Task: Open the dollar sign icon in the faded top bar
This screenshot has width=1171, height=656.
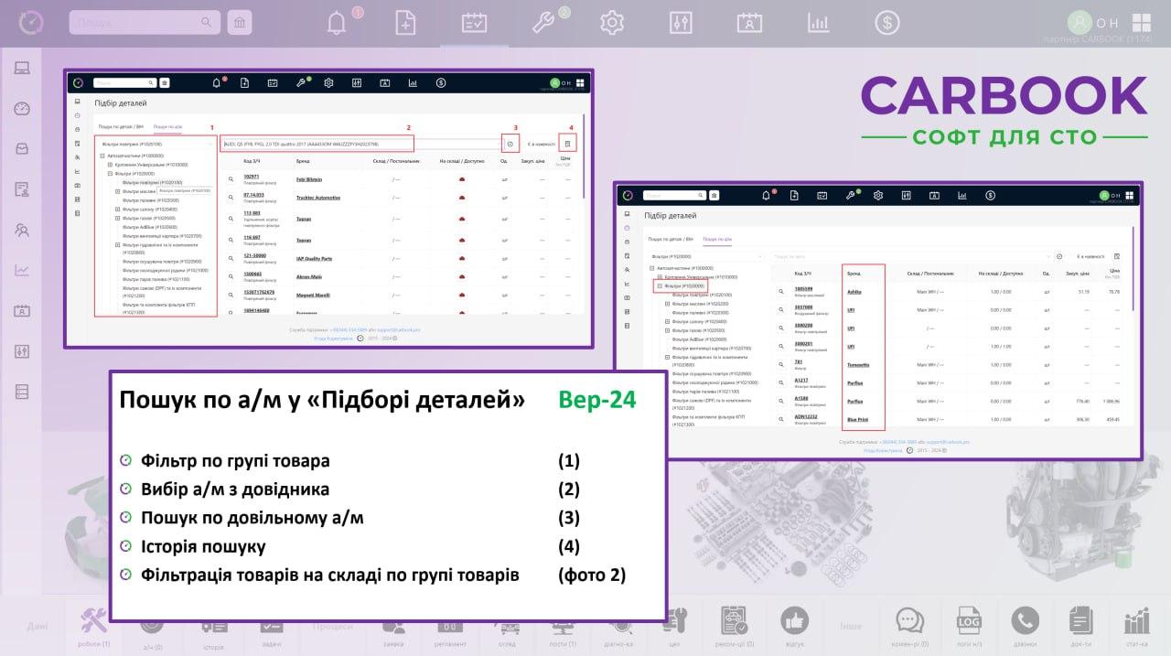Action: click(886, 24)
